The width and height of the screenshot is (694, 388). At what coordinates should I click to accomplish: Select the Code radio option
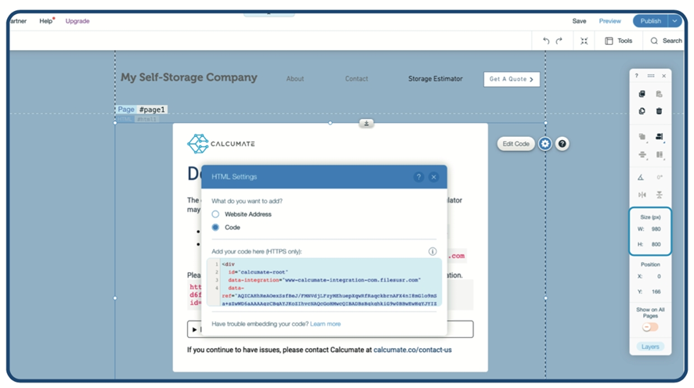(x=215, y=228)
